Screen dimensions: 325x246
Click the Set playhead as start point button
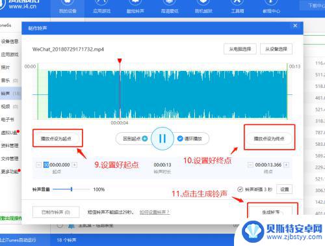[x=56, y=139]
